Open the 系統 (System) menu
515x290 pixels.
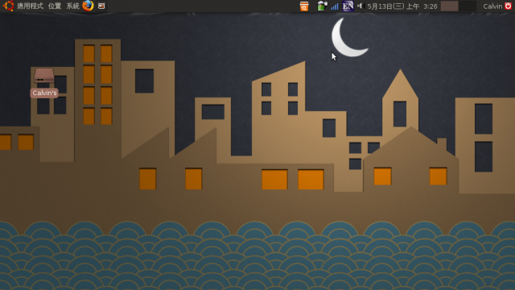[72, 6]
